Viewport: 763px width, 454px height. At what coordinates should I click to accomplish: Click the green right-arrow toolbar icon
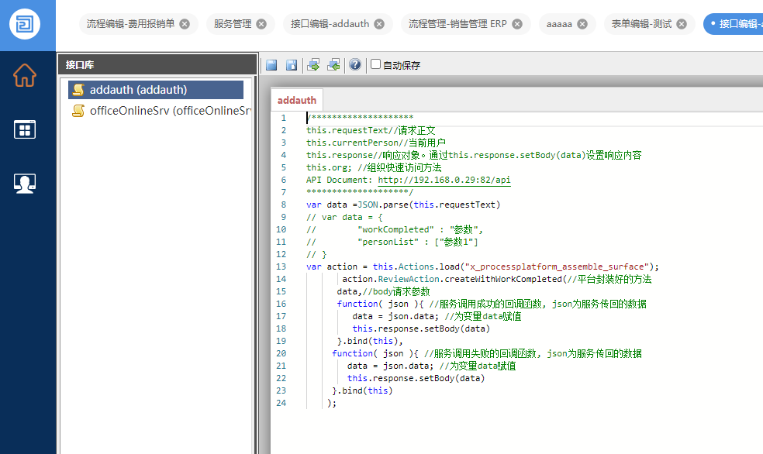click(313, 65)
